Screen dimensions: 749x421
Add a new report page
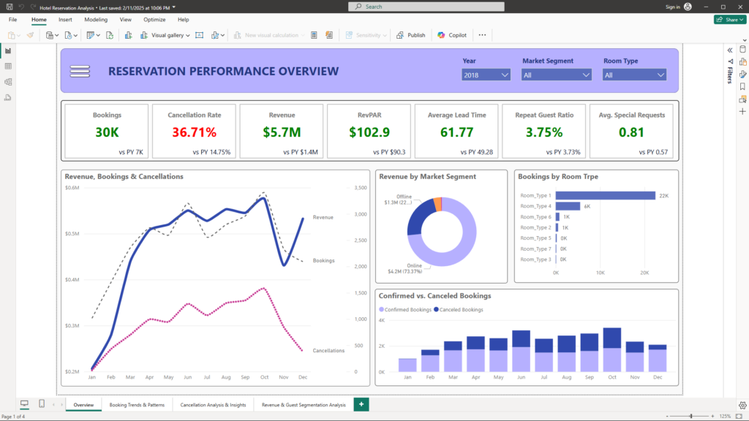coord(361,404)
